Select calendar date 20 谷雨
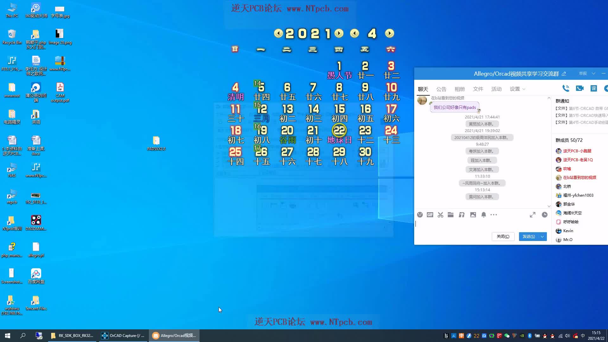Viewport: 608px width, 342px height. 287,135
